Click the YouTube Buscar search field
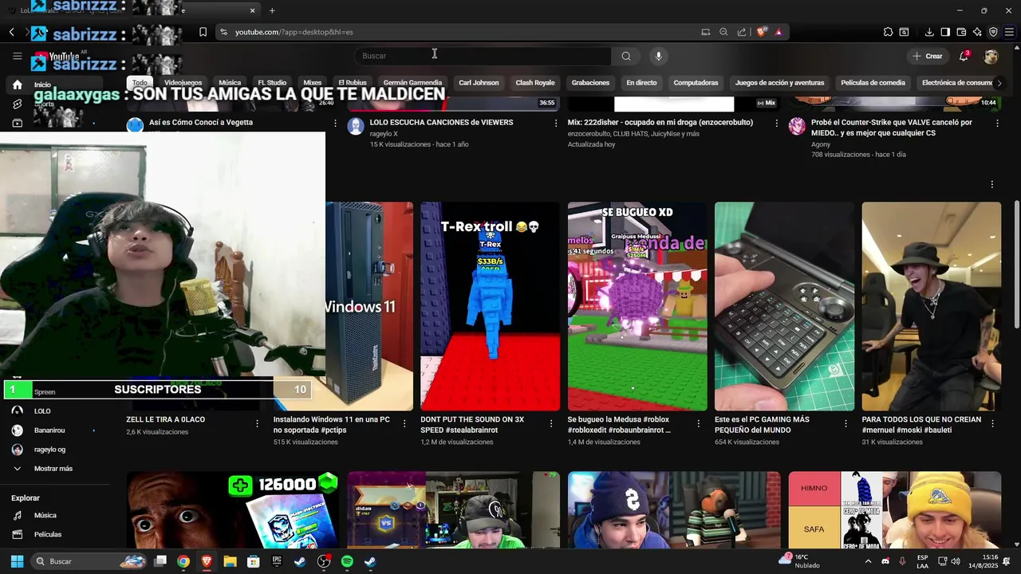The width and height of the screenshot is (1021, 574). pos(483,56)
